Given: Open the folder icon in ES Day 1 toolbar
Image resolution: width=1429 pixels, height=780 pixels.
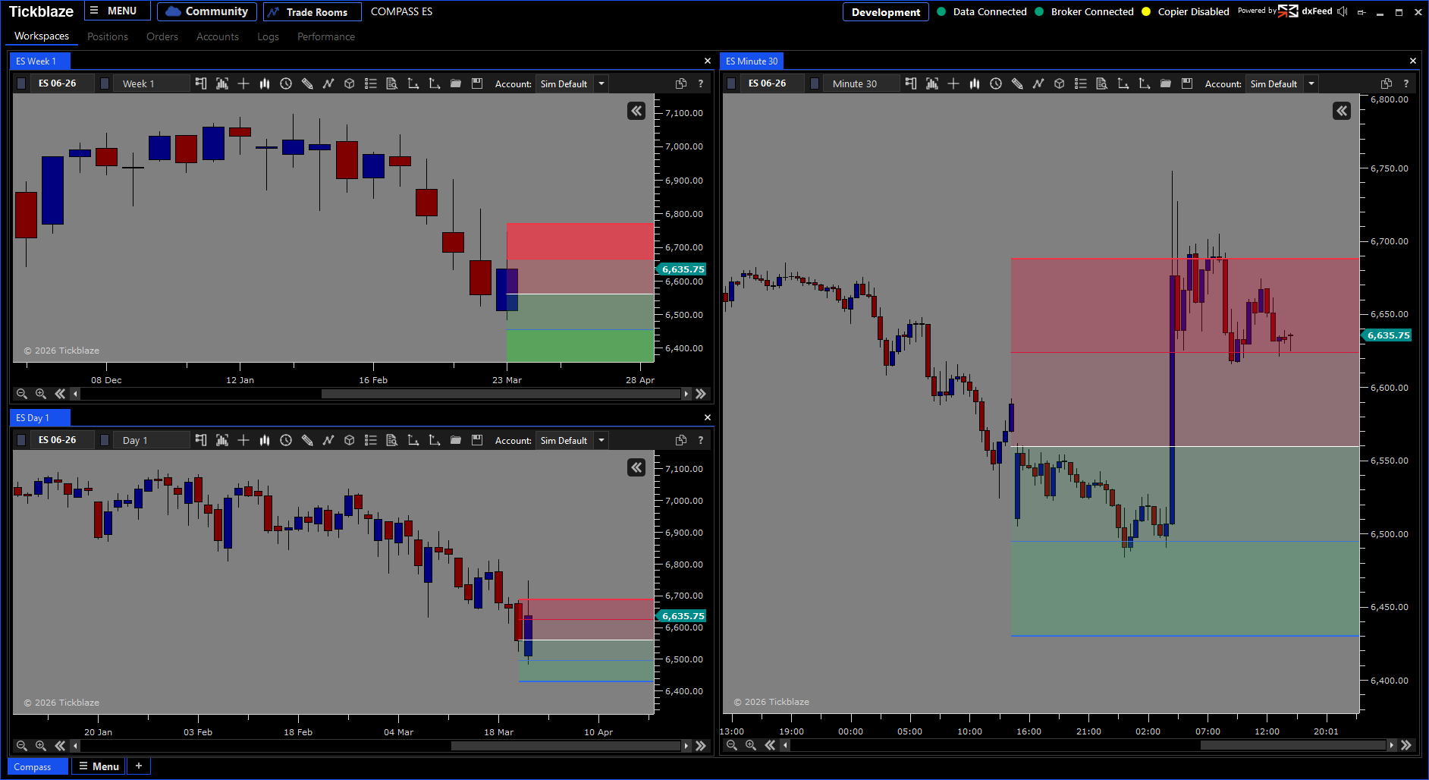Looking at the screenshot, I should tap(456, 440).
